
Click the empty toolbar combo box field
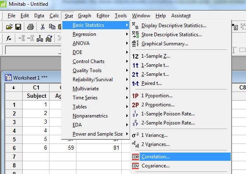click(33, 50)
